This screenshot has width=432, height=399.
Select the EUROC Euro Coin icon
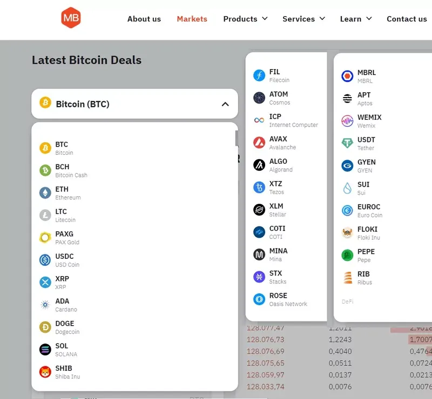(x=347, y=210)
